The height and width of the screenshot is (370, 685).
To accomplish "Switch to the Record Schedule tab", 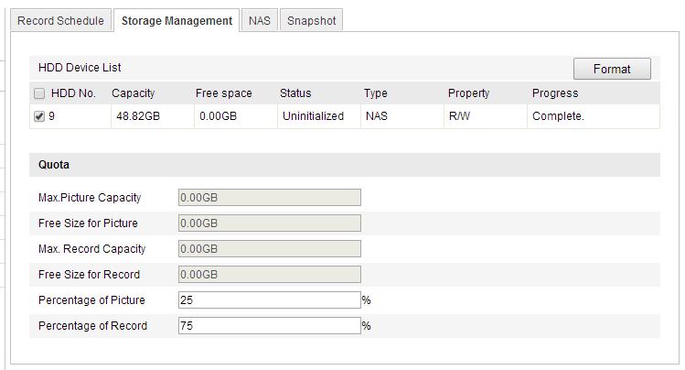I will click(x=60, y=21).
